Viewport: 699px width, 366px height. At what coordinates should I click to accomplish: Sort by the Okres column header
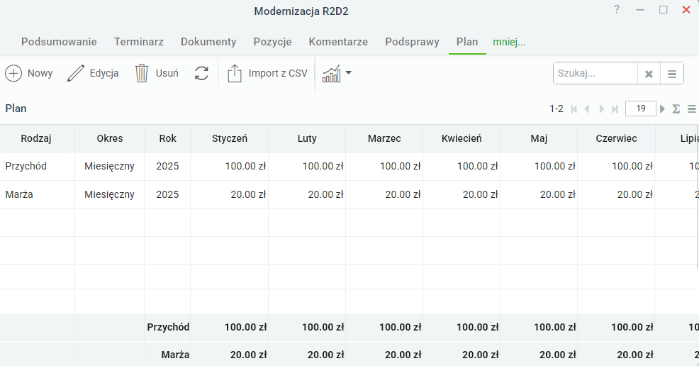tap(110, 138)
